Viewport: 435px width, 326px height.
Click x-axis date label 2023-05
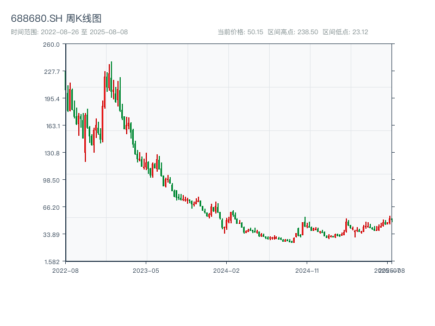146,271
